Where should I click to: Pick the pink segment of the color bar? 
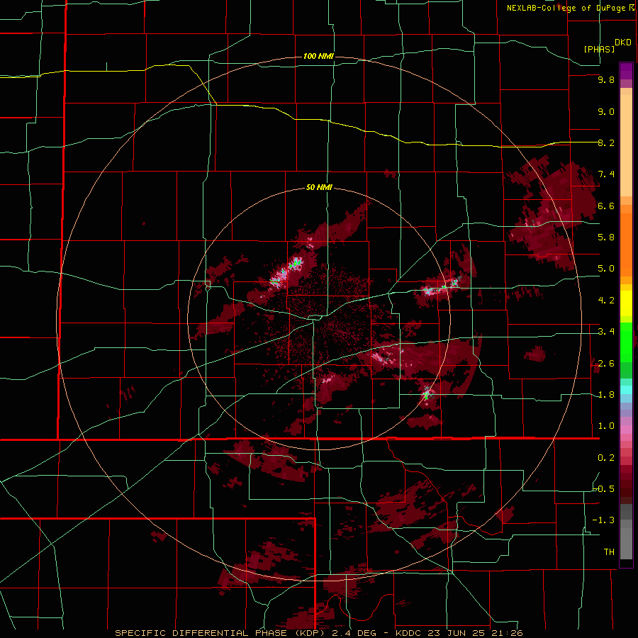point(626,430)
